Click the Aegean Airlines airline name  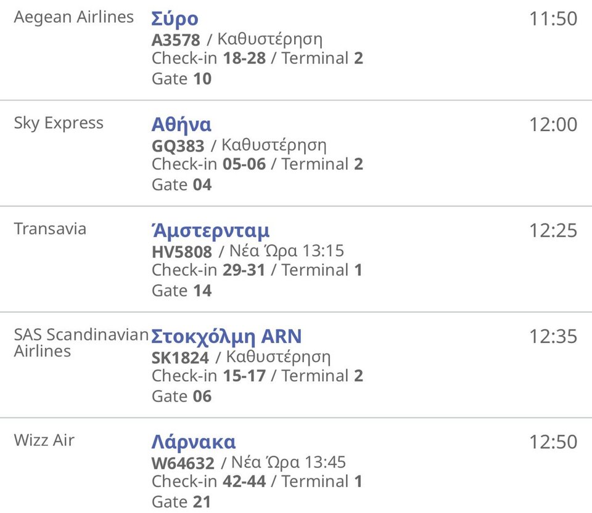[x=74, y=17]
